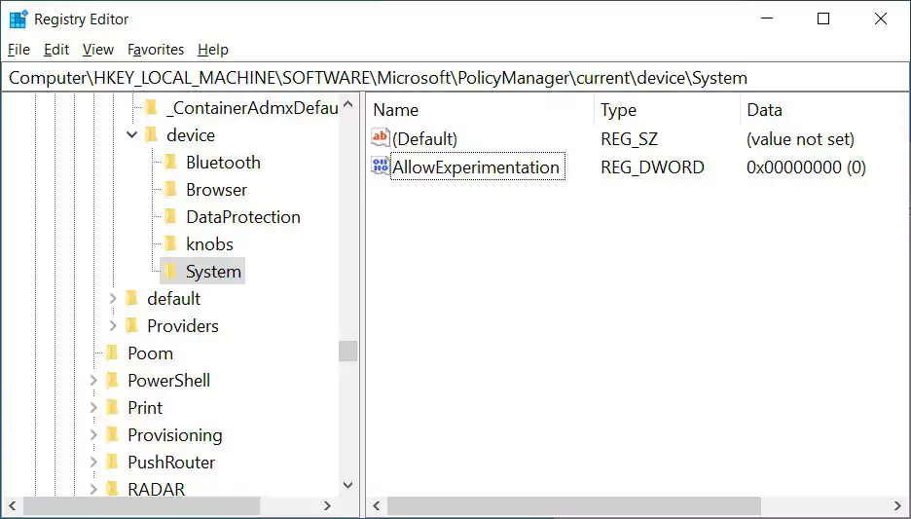Click the (value not set) data cell

coord(801,139)
